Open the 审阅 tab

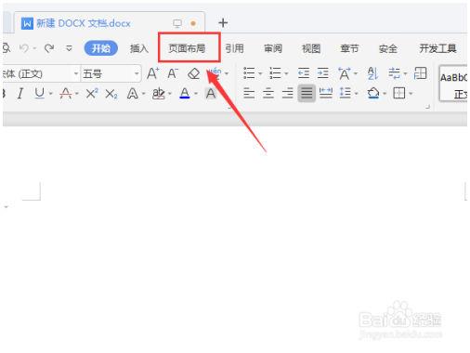pos(273,48)
